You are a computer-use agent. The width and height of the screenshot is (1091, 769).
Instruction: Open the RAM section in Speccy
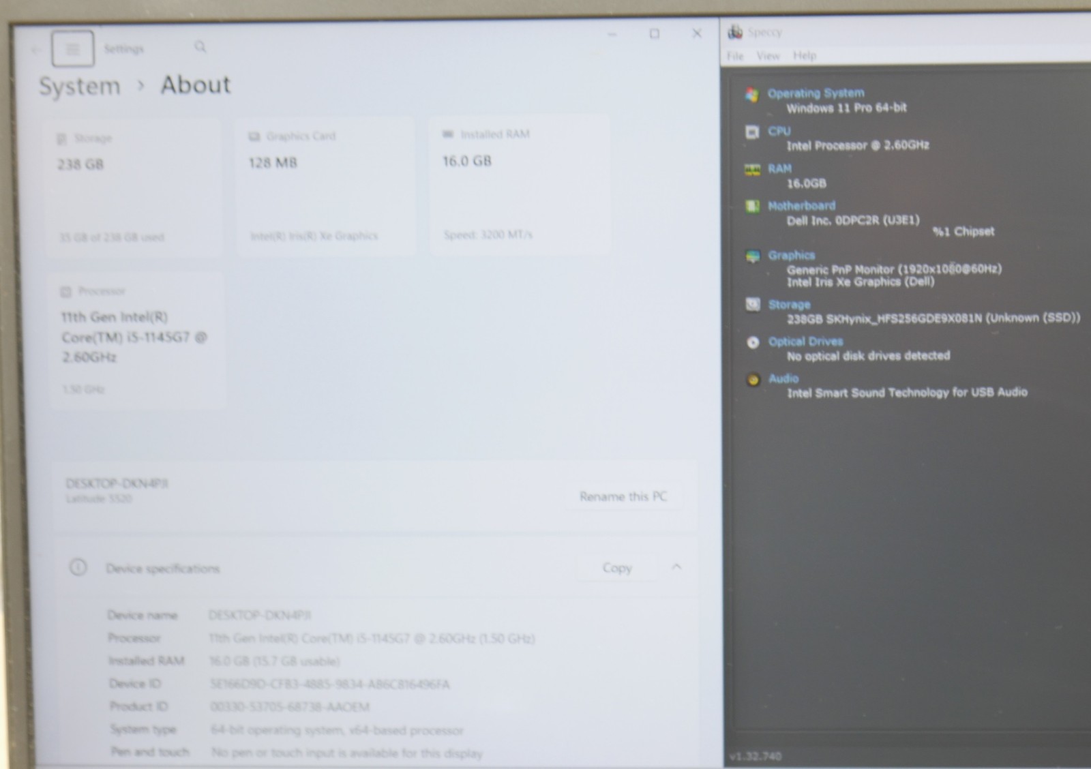(779, 168)
